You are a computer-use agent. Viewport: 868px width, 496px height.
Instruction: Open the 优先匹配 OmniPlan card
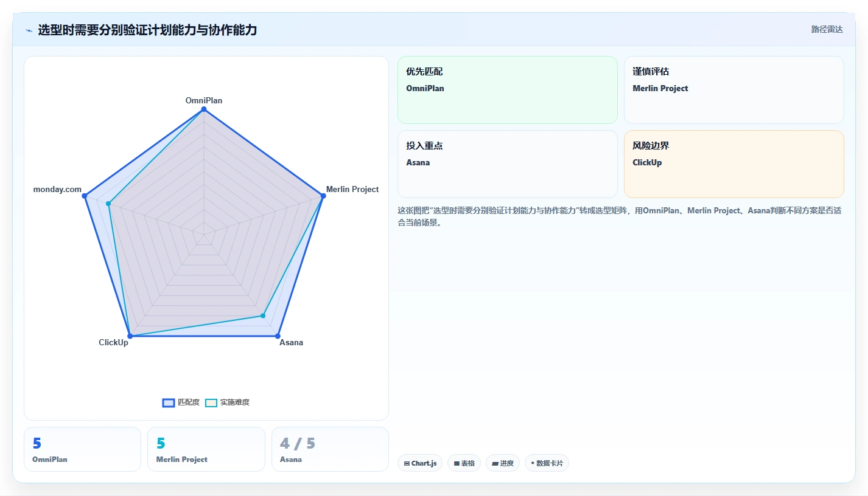[x=508, y=90]
